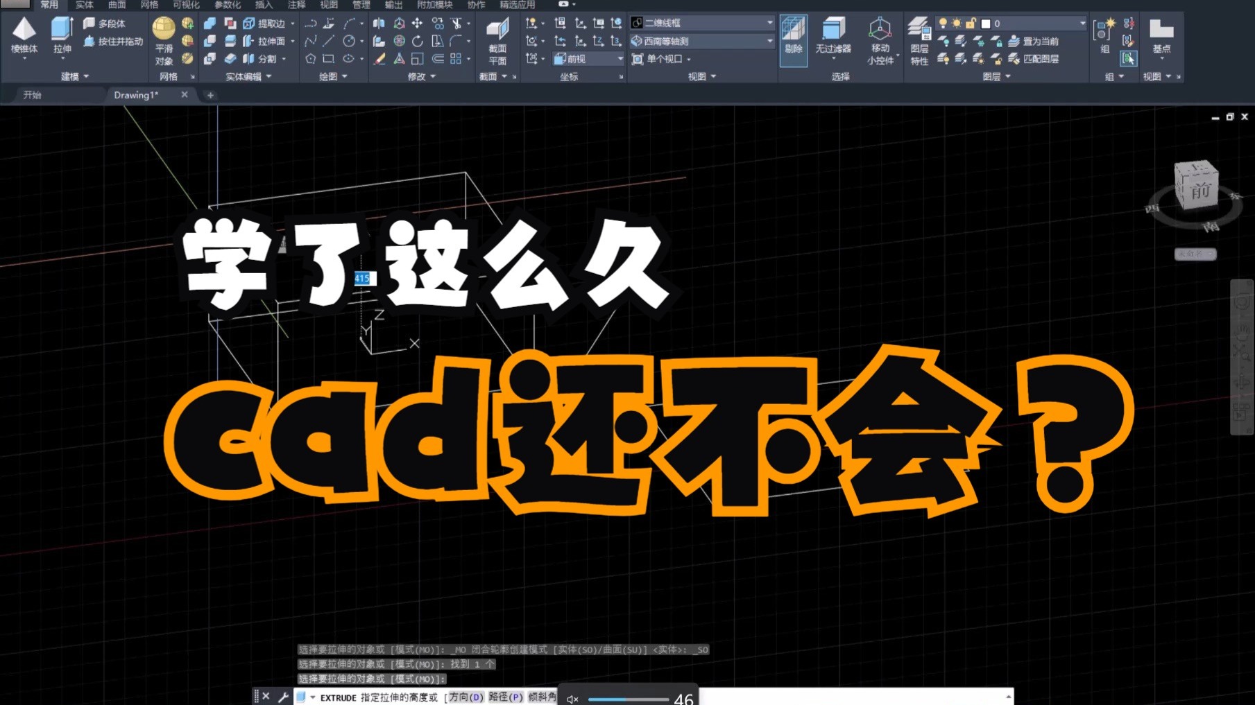Image resolution: width=1255 pixels, height=705 pixels.
Task: Click the layer color white swatch
Action: (986, 24)
